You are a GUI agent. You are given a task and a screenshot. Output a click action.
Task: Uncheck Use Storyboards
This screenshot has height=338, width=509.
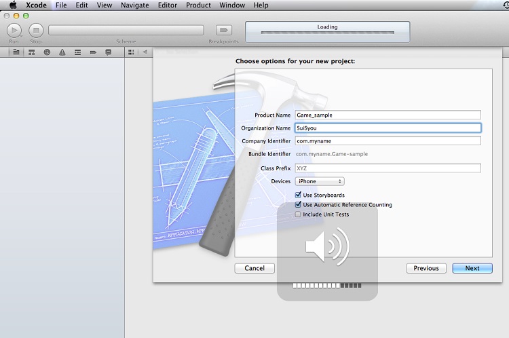pyautogui.click(x=298, y=195)
